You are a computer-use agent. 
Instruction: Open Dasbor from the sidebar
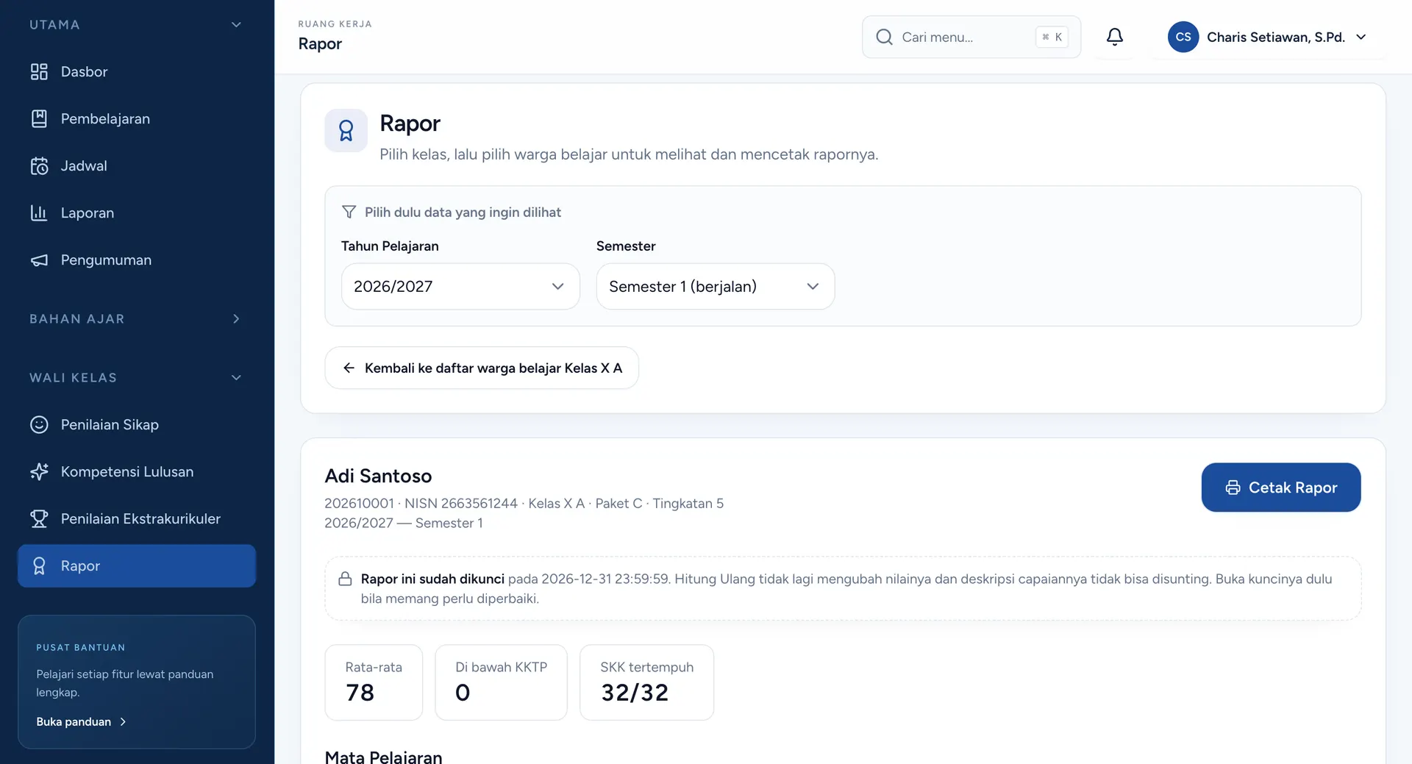pos(137,71)
